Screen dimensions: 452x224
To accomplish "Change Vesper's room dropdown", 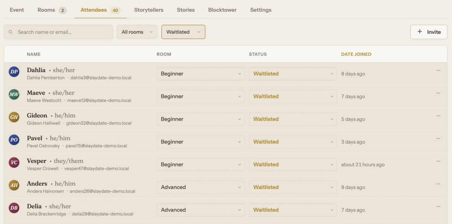I will pyautogui.click(x=201, y=165).
